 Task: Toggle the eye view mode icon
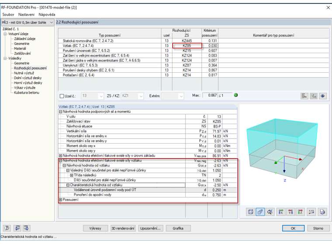[x=323, y=96]
